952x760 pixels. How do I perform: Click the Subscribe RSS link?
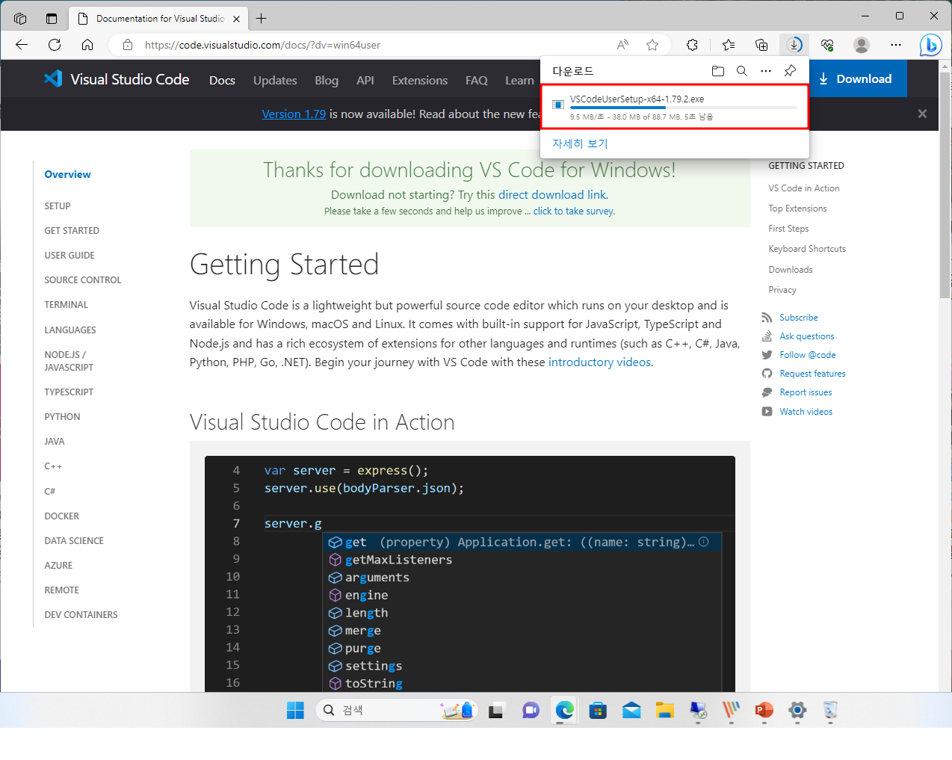pos(798,318)
